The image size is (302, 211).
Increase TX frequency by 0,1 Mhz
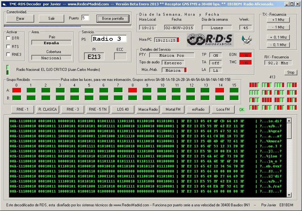pos(278,37)
